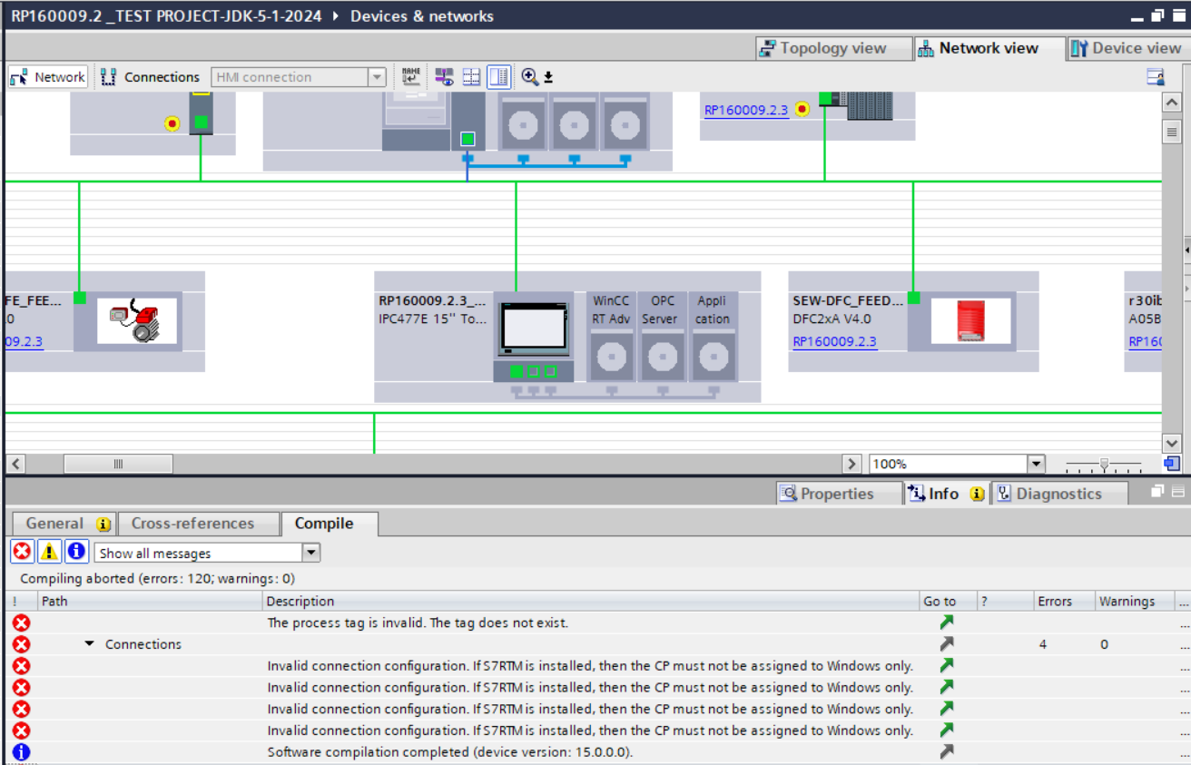Click the Connections button in the toolbar
Viewport: 1191px width, 765px height.
[x=151, y=77]
